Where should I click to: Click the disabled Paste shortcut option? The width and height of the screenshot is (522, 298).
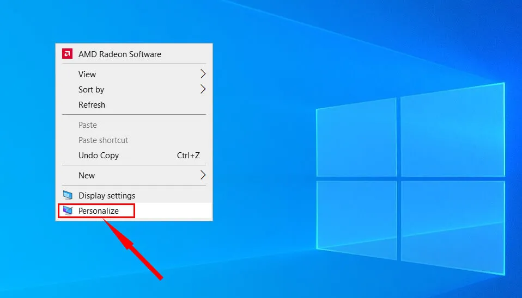103,140
